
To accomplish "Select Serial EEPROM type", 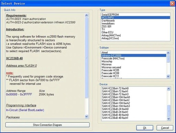I will pyautogui.click(x=135, y=15).
